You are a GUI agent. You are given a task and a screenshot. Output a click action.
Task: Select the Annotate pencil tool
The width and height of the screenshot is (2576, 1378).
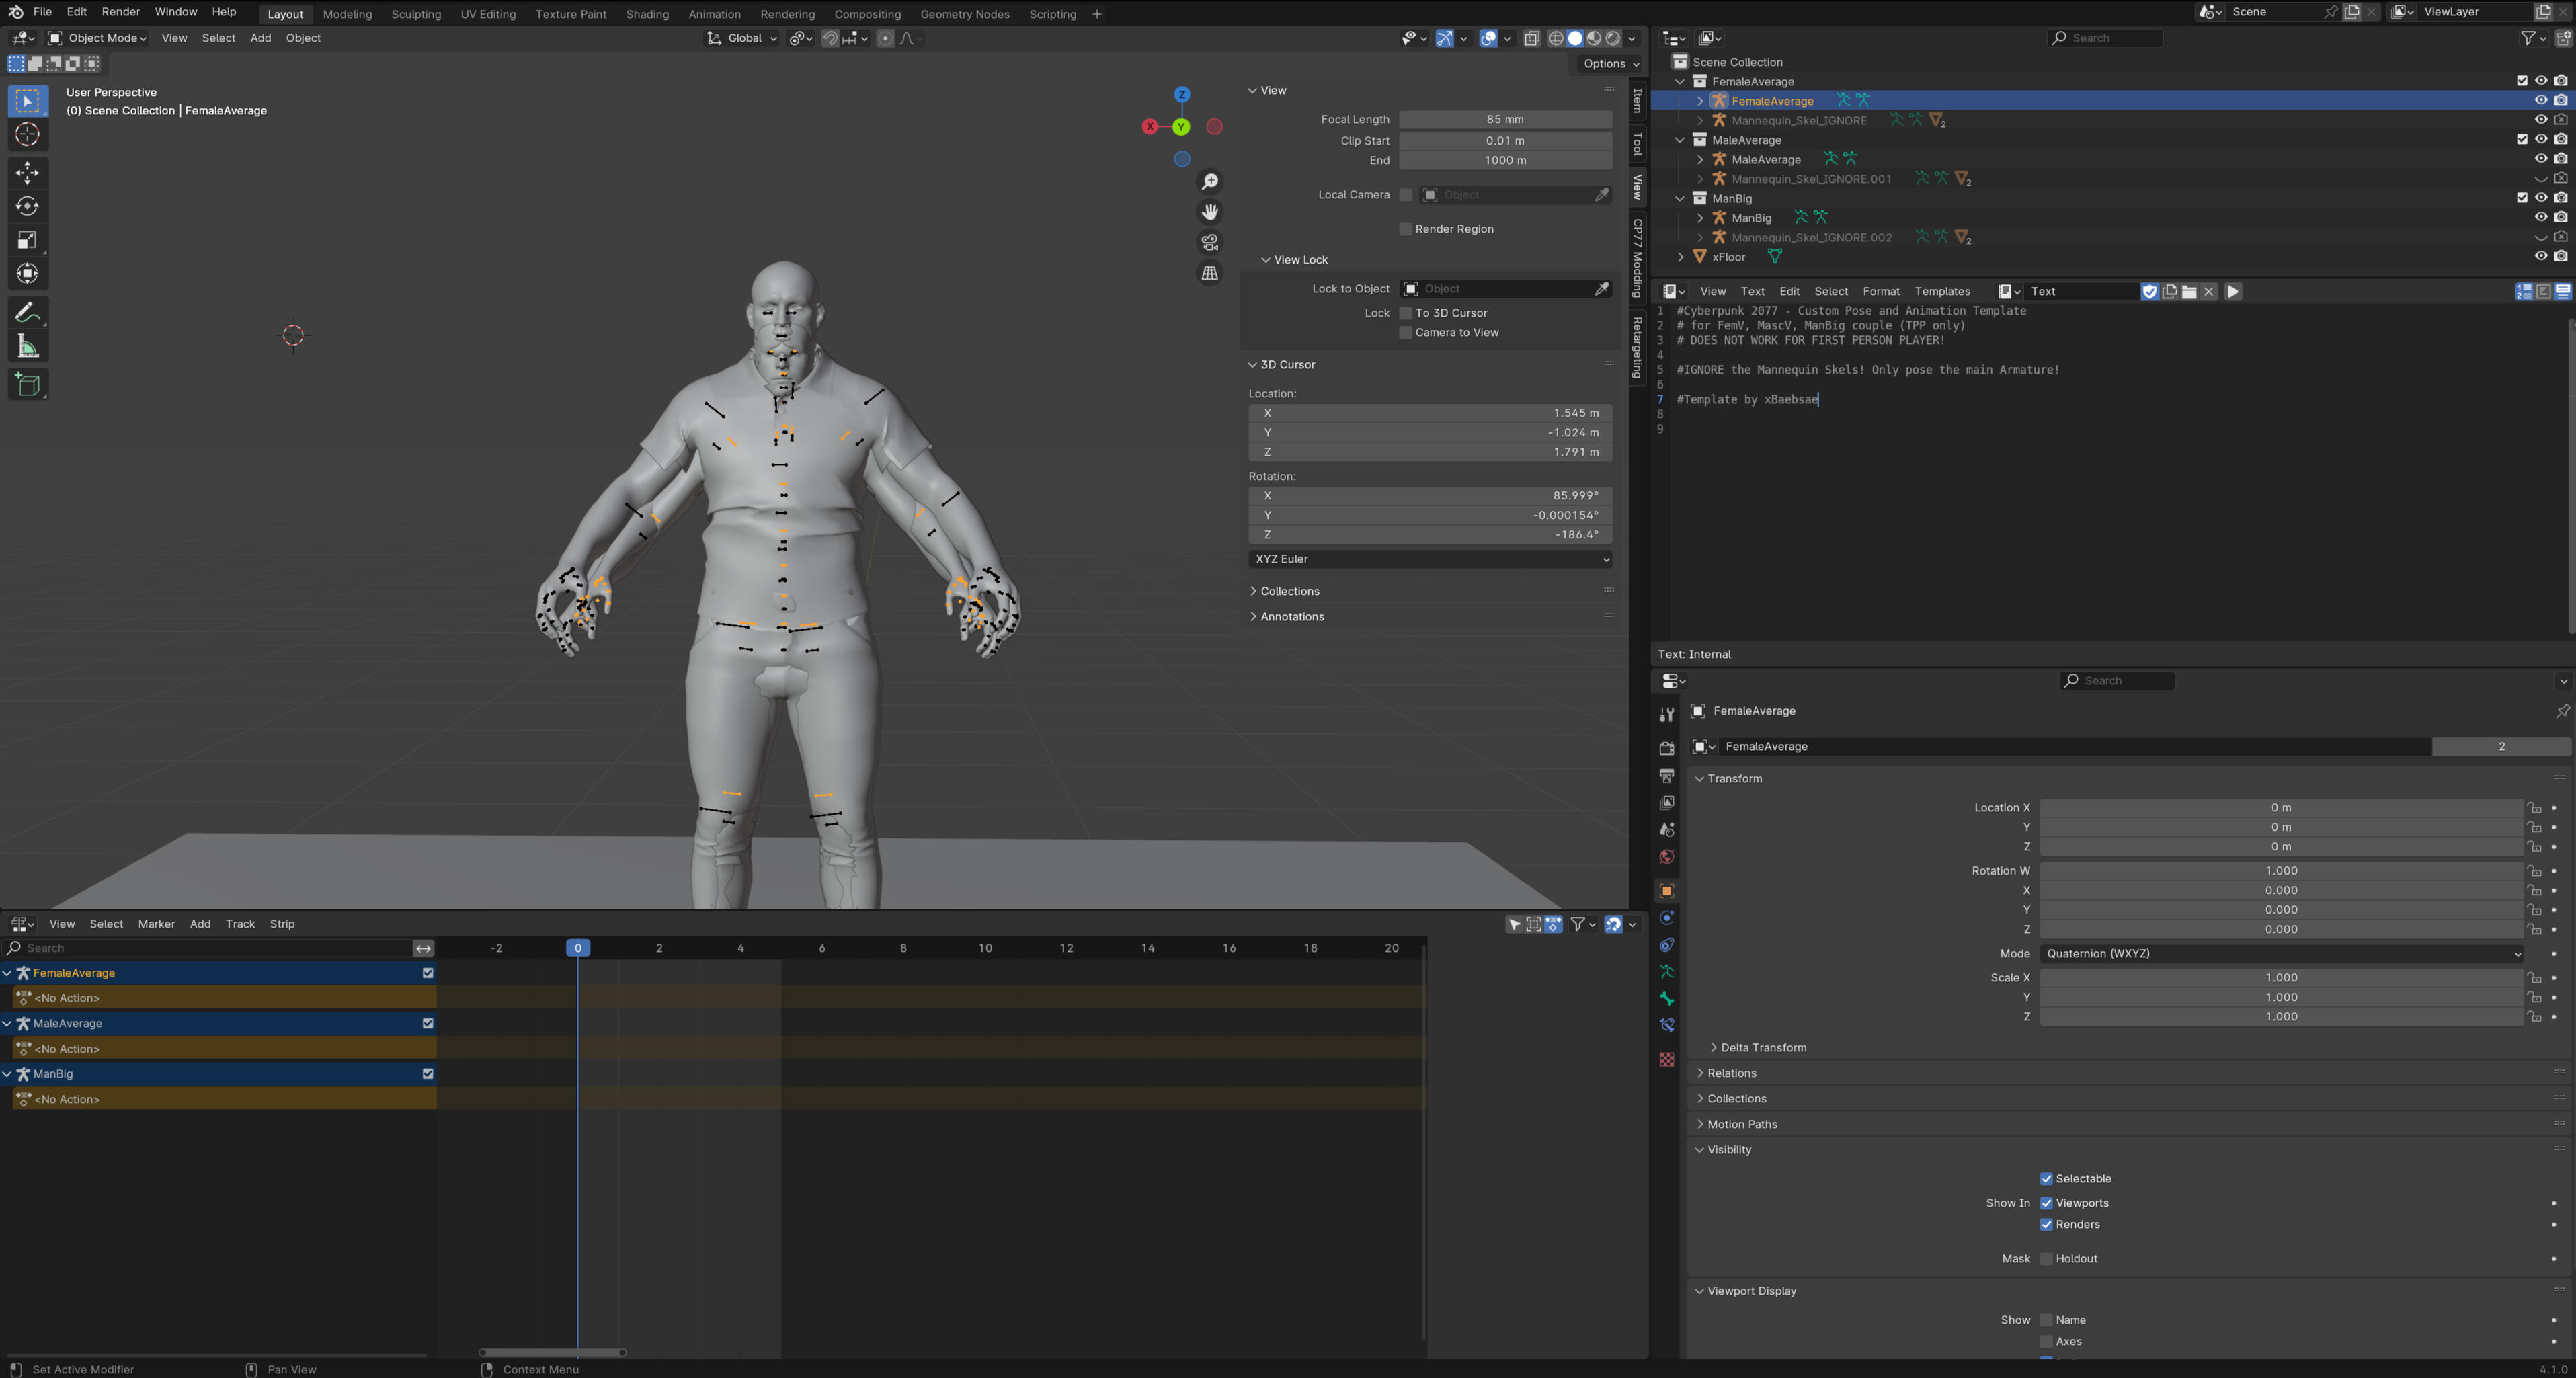[x=27, y=312]
